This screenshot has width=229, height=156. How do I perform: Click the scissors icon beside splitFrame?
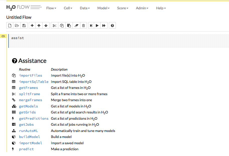14,94
